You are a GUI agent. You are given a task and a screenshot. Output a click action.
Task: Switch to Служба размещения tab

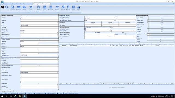pos(25,4)
